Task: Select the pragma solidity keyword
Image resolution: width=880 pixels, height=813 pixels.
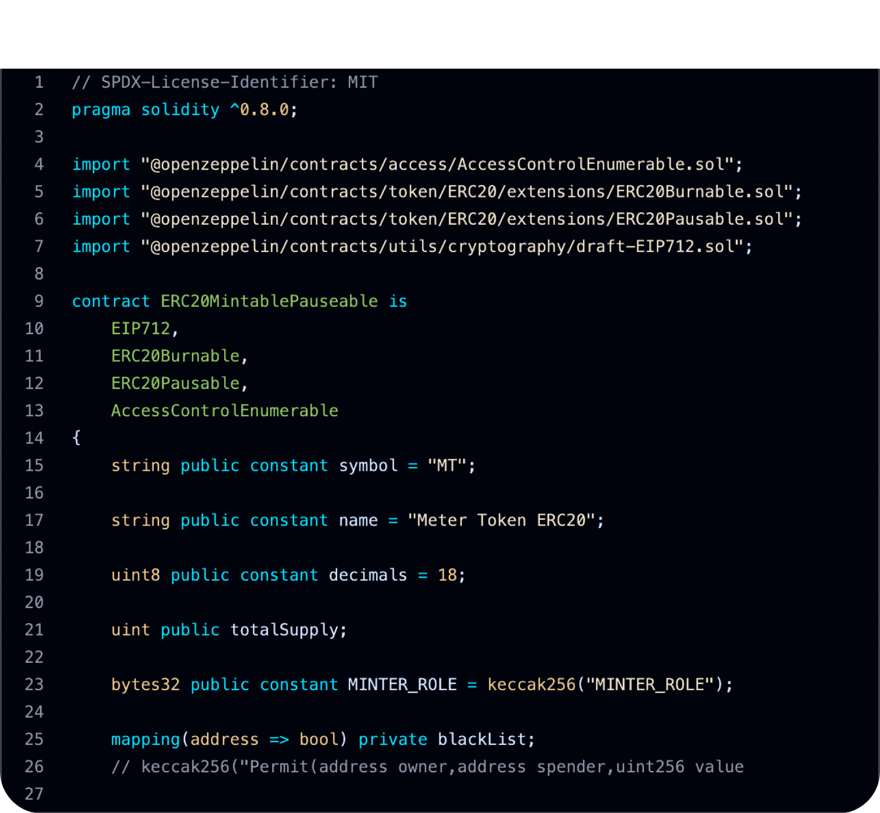Action: (145, 109)
